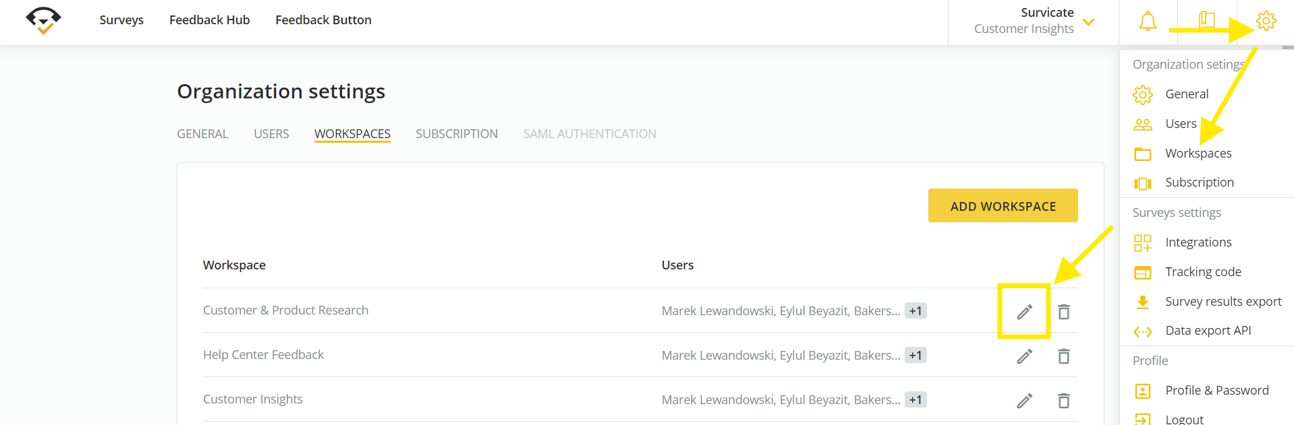Open Data export API option

pos(1207,331)
